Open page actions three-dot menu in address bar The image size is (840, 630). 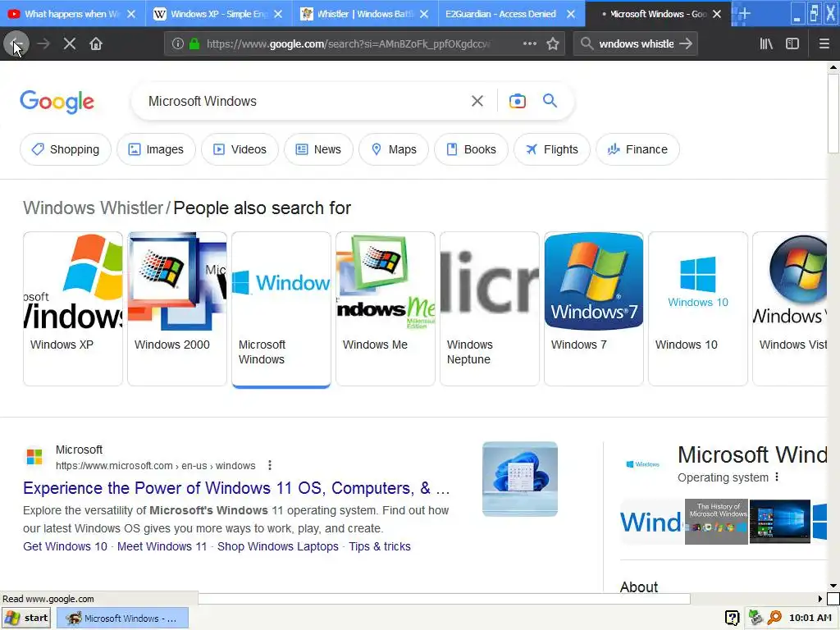[x=529, y=44]
